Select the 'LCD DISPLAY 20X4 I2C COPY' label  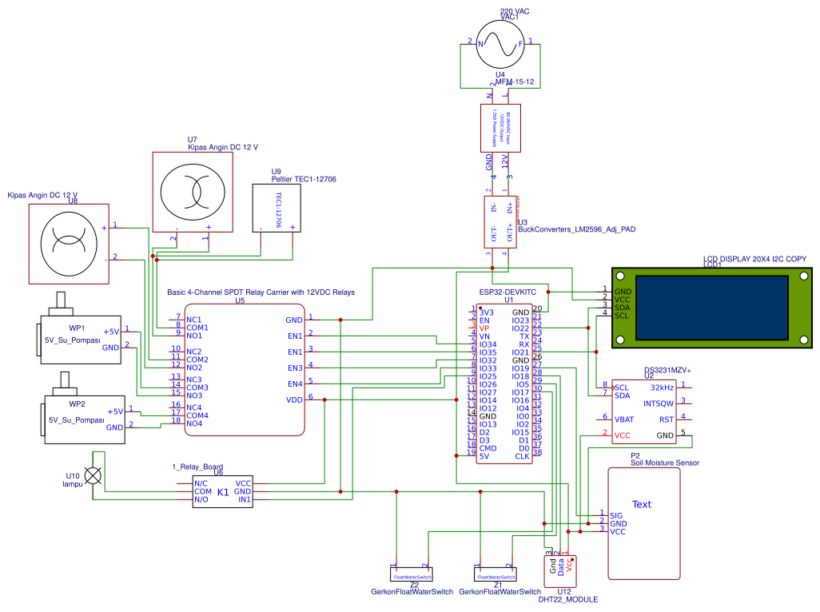pos(754,259)
